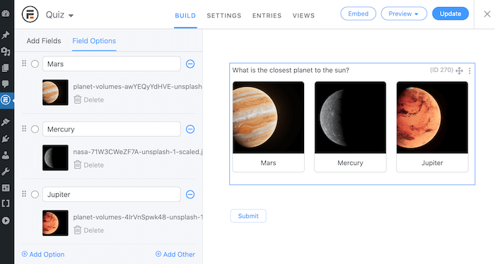This screenshot has height=264, width=495.
Task: Select the Jupiter option radio button
Action: [x=35, y=194]
